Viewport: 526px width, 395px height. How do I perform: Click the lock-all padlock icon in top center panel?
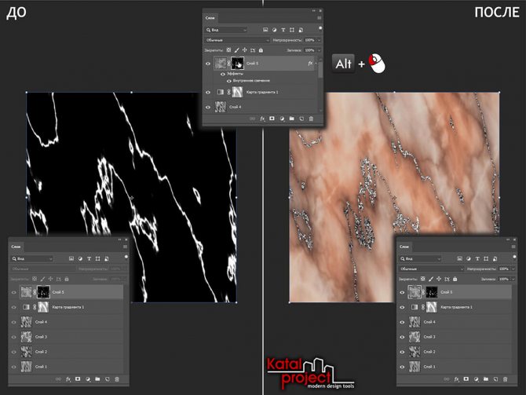click(260, 50)
